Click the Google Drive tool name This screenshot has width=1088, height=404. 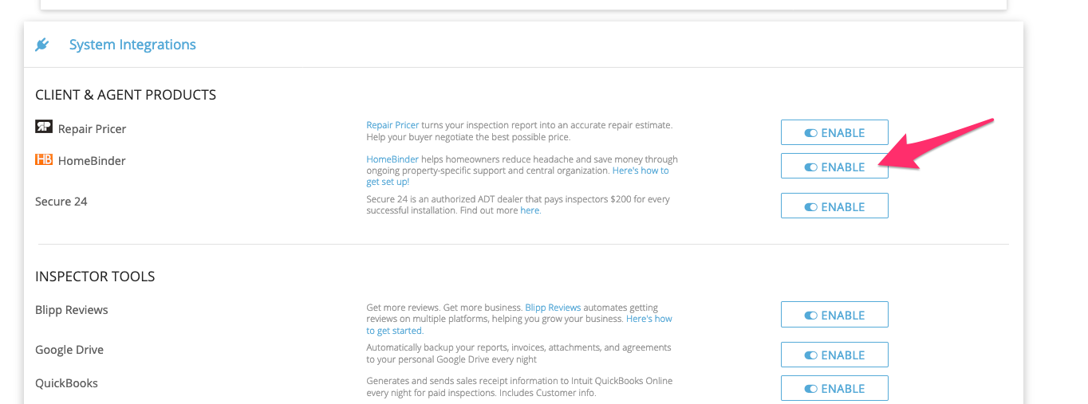pyautogui.click(x=69, y=350)
